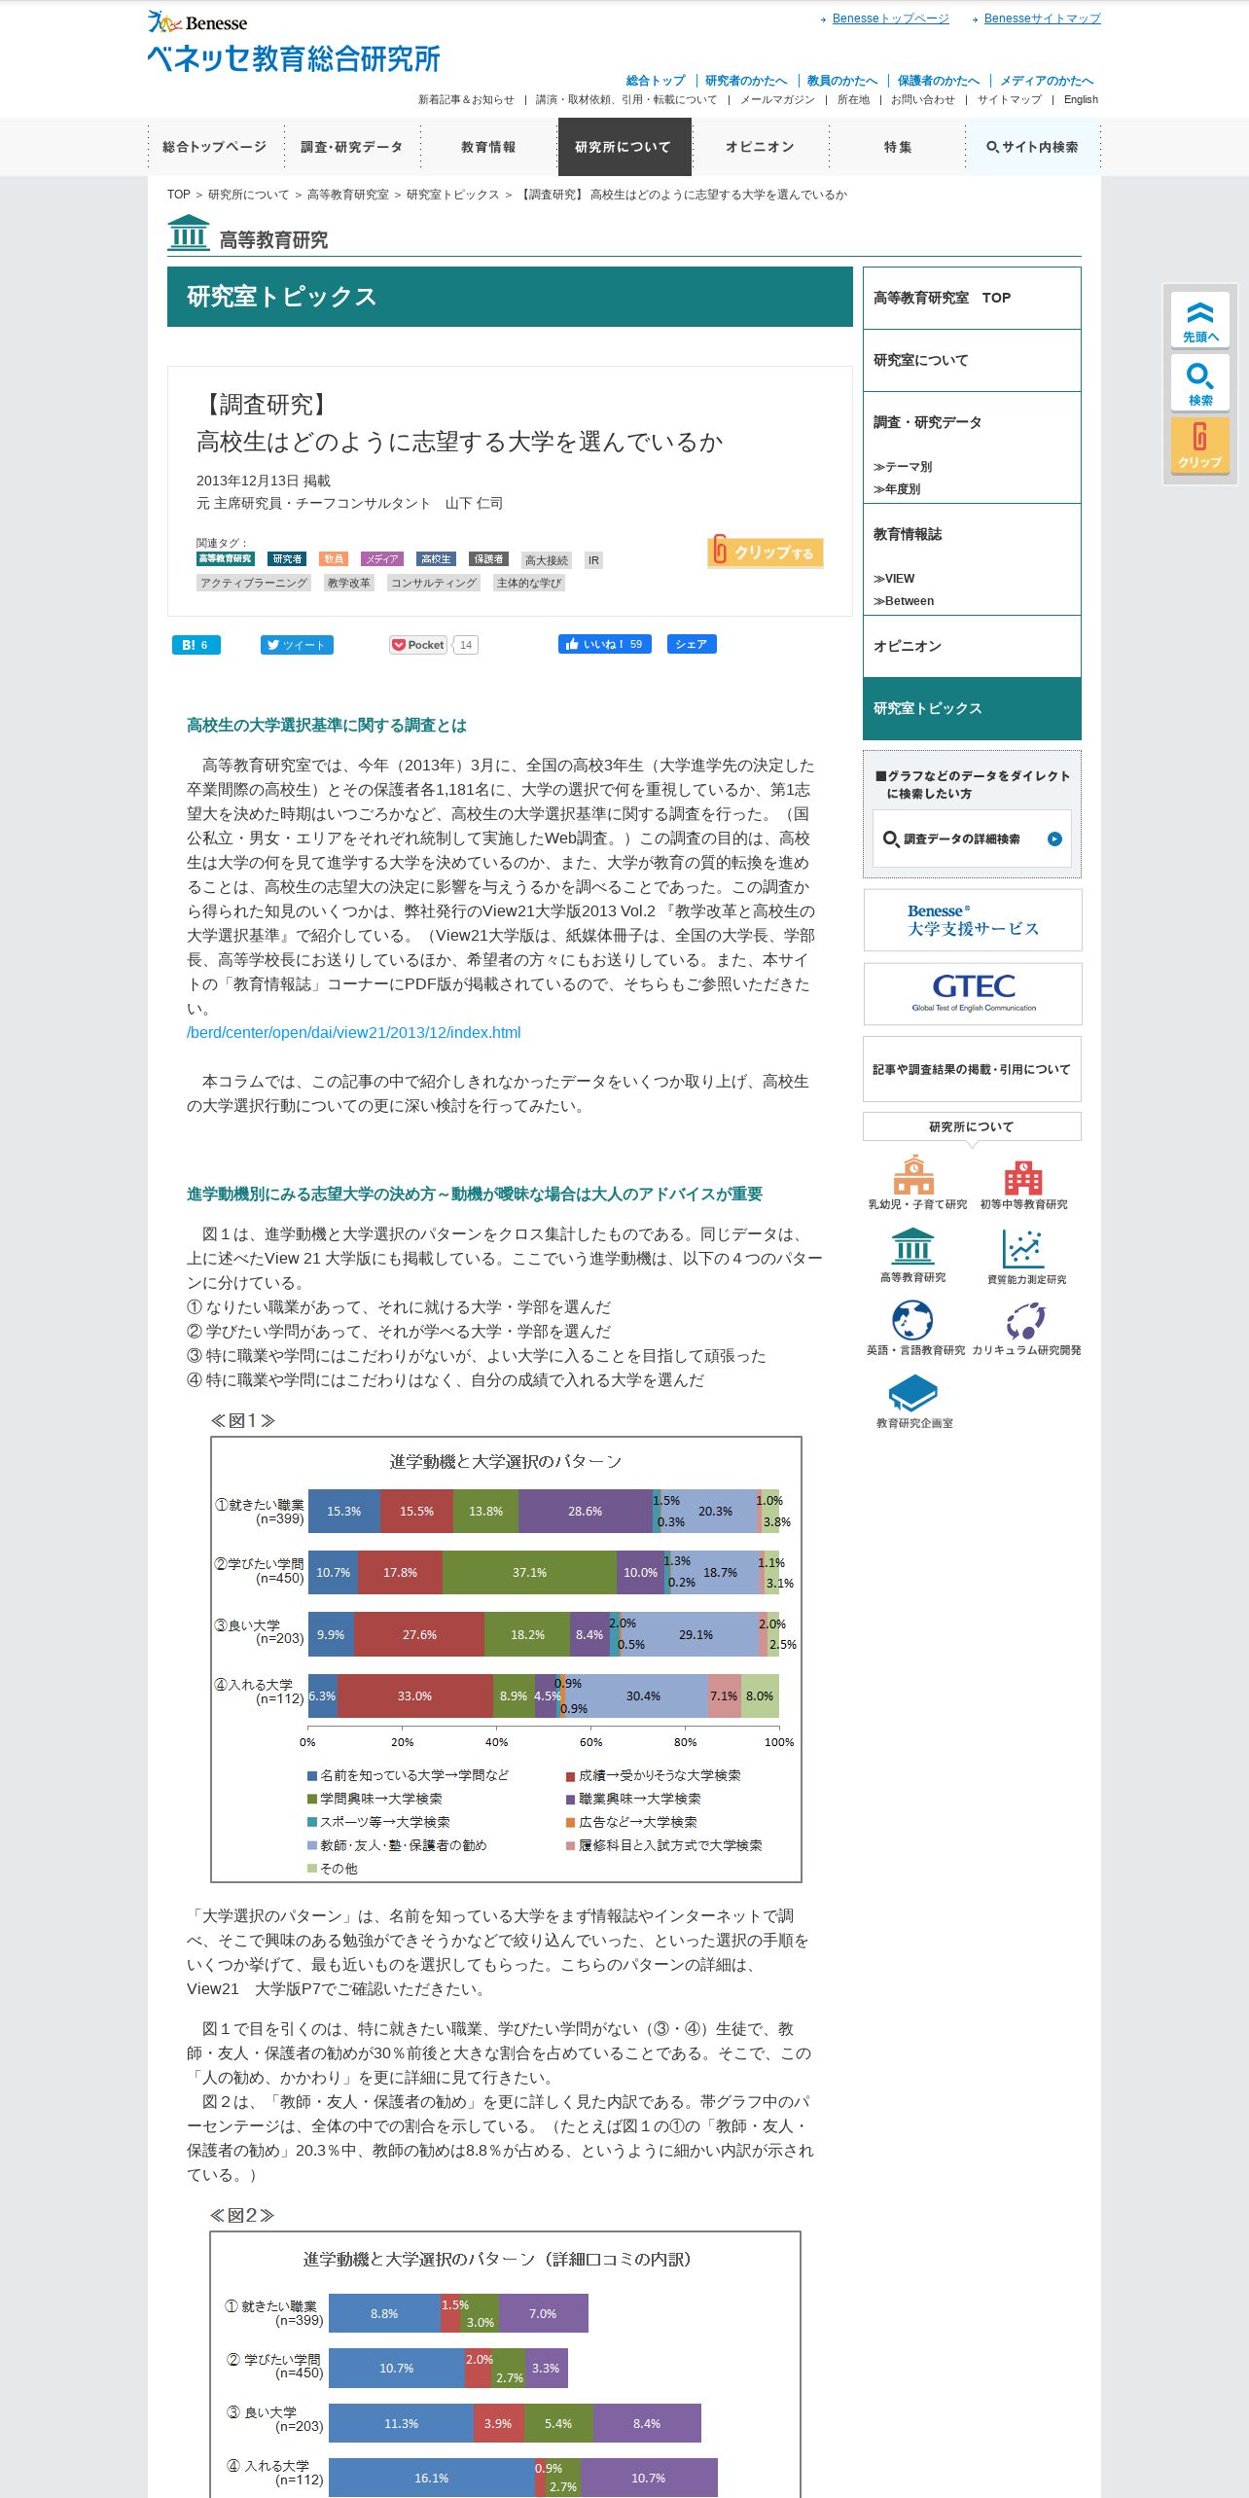Viewport: 1249px width, 2498px height.
Task: Open the view21/2013/12/index.html article link
Action: click(354, 1032)
